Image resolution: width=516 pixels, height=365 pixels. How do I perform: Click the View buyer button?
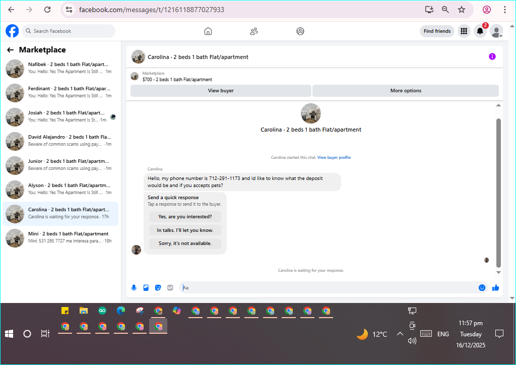tap(221, 91)
